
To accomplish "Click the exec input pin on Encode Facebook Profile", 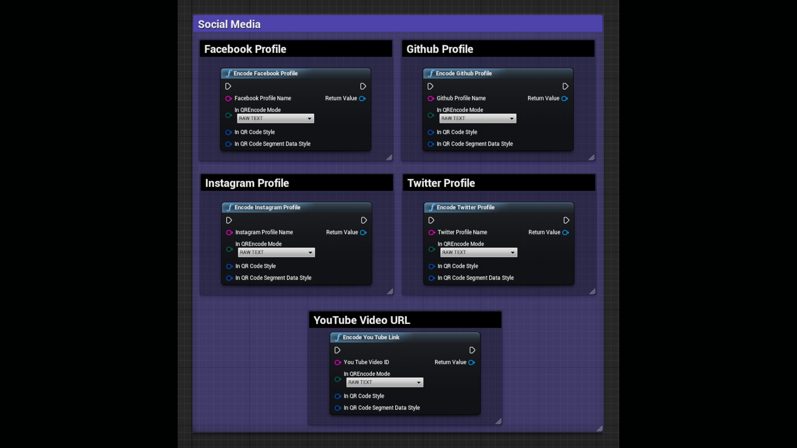I will pos(229,86).
